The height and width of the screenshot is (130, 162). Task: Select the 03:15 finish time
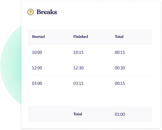[78, 83]
